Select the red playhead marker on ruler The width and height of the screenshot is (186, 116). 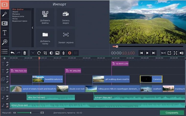pos(39,58)
